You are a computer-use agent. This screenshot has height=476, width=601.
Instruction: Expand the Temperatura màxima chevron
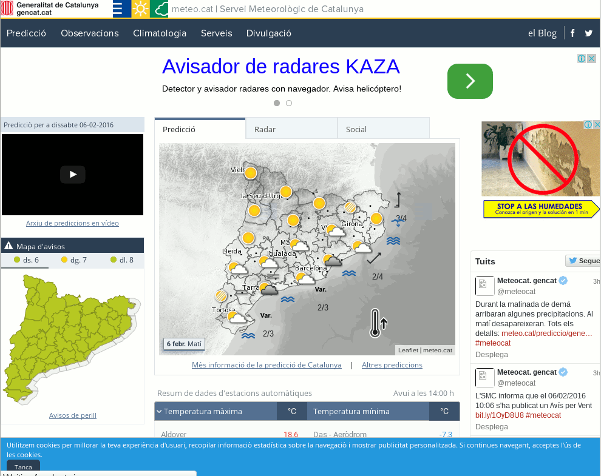click(x=159, y=411)
